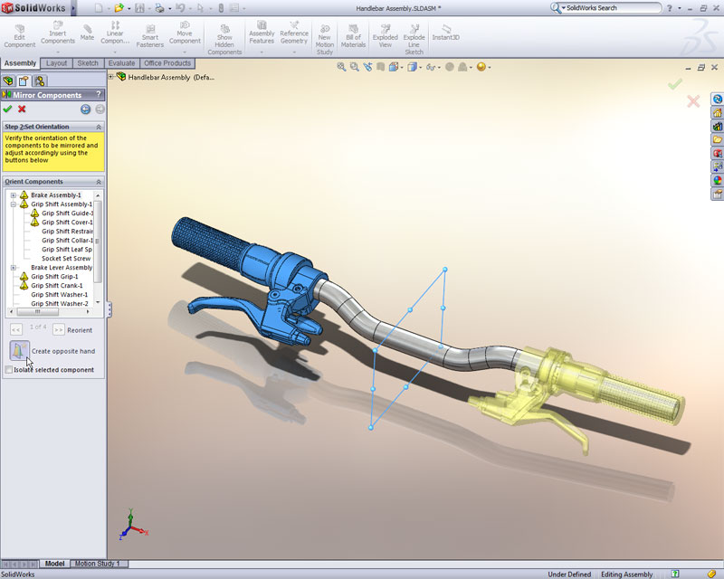Open the Mirror Components help question mark
This screenshot has height=579, width=724.
(99, 94)
